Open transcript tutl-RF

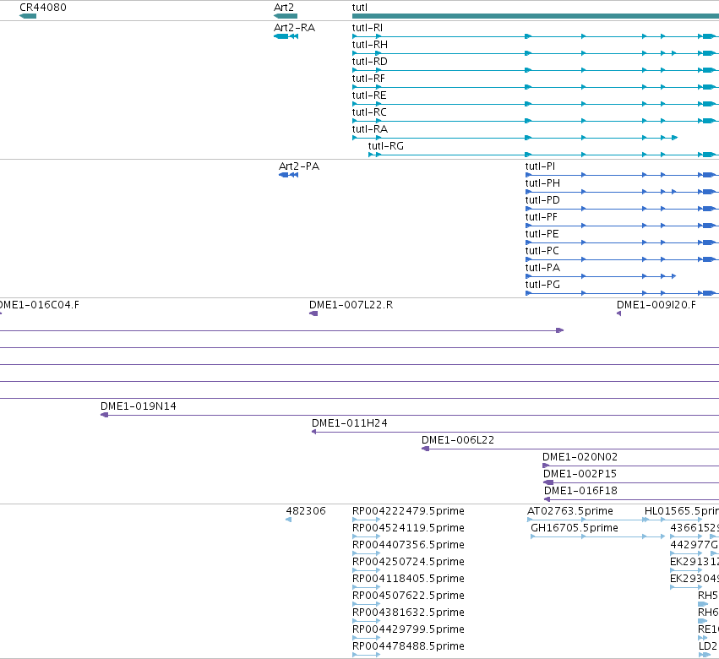coord(368,79)
